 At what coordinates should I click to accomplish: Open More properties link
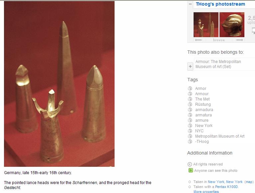[206, 192]
